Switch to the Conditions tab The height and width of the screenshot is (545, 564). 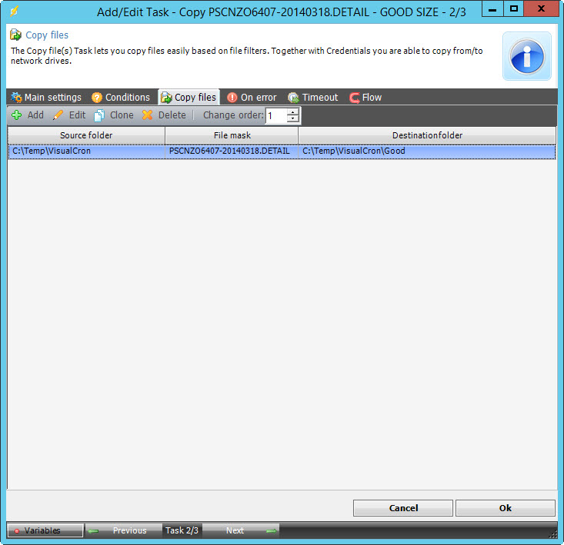click(x=120, y=98)
